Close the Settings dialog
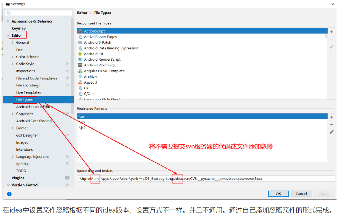Image resolution: width=338 pixels, height=216 pixels. click(x=333, y=4)
